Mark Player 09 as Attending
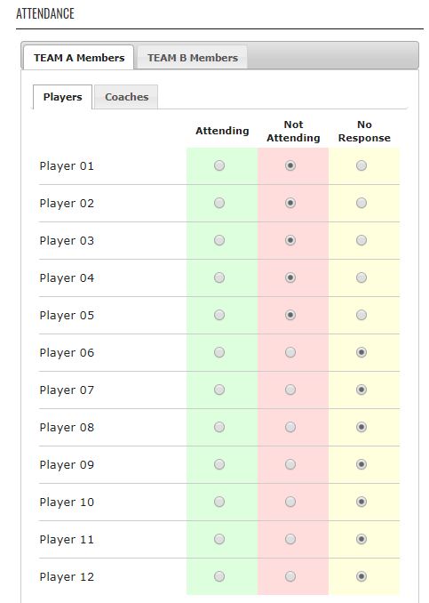Image resolution: width=429 pixels, height=603 pixels. pos(219,464)
